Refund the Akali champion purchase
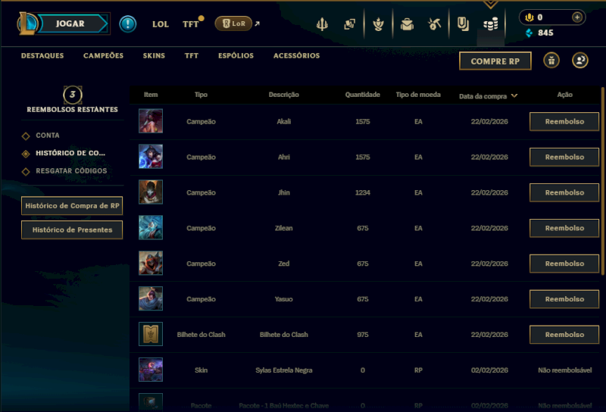The height and width of the screenshot is (412, 606). click(564, 122)
